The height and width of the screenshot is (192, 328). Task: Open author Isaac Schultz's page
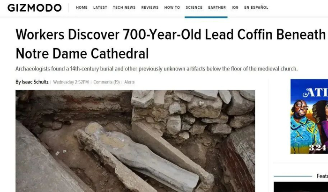click(x=32, y=82)
